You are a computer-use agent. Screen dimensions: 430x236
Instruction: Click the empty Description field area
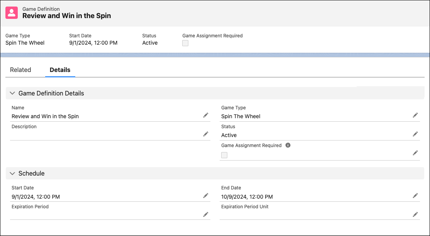pos(106,135)
